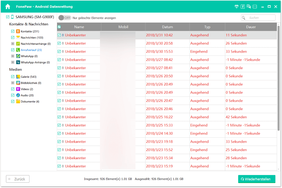The width and height of the screenshot is (282, 188).
Task: Click trash icon on the 2018/3/30 20:58 row
Action: pyautogui.click(x=63, y=43)
